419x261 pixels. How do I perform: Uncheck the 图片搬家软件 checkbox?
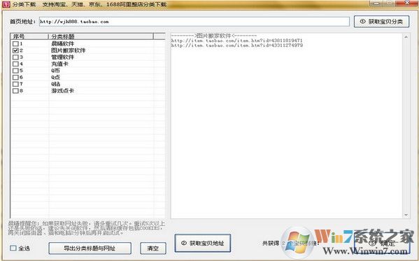click(15, 50)
